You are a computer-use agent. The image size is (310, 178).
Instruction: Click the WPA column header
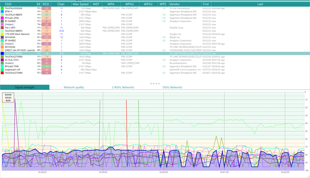111,4
